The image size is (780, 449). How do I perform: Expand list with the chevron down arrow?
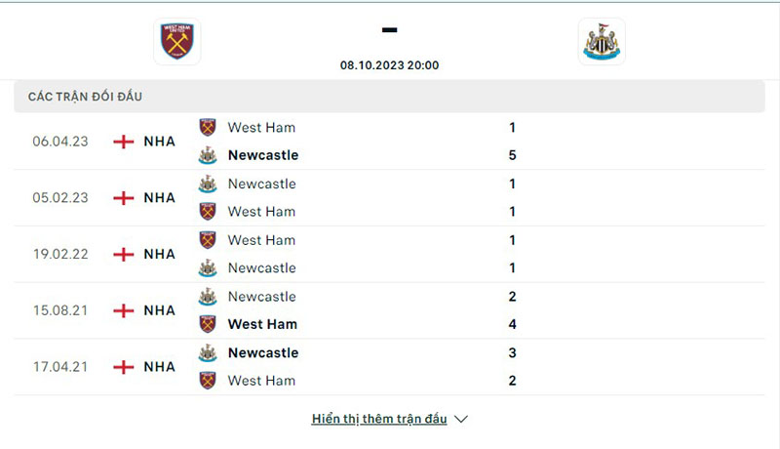point(462,420)
